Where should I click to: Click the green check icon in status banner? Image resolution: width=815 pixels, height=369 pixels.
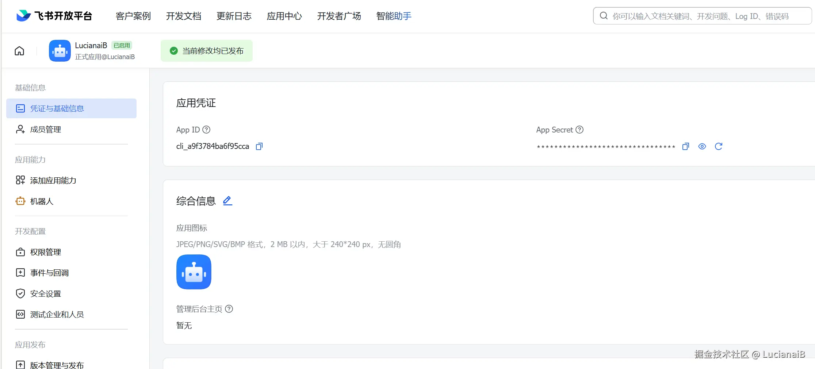[x=174, y=51]
